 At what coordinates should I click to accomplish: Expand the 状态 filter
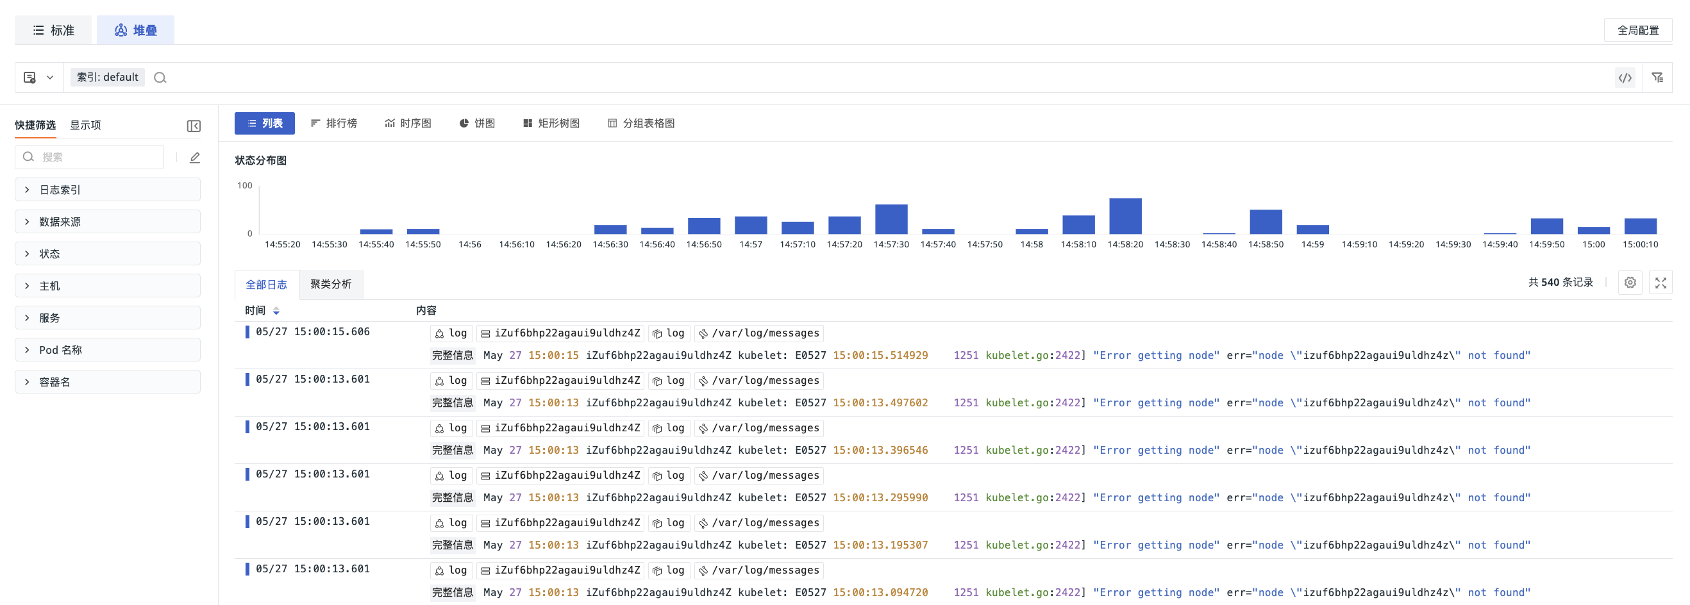point(108,254)
